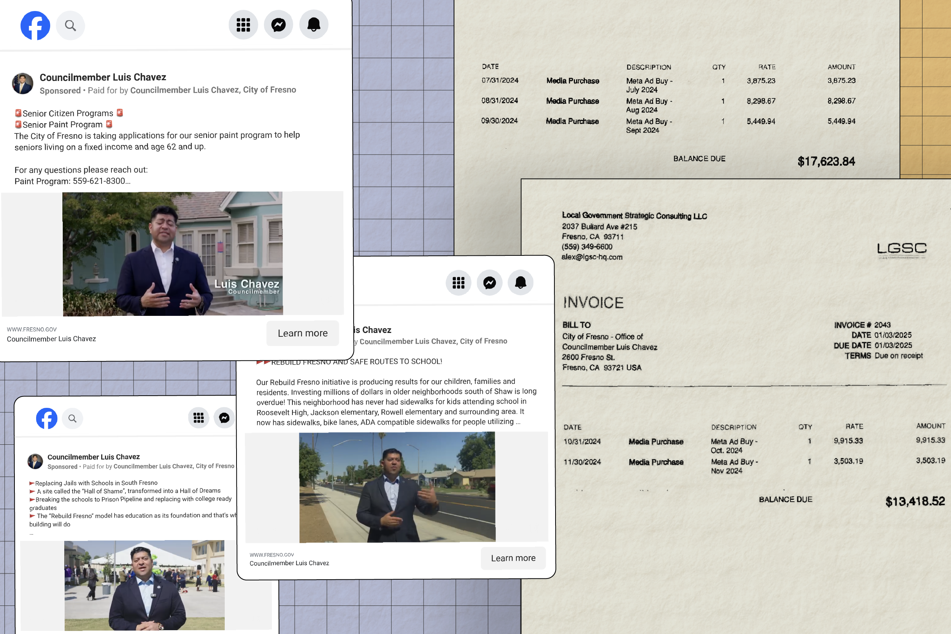Open Messenger icon on the bottom-left post

pos(224,418)
